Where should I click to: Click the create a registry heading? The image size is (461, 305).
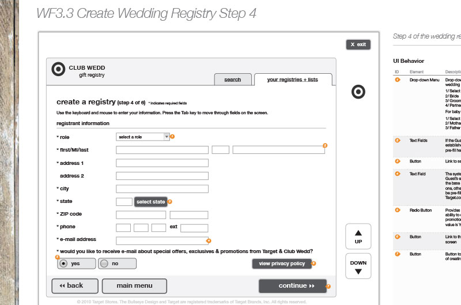pyautogui.click(x=86, y=102)
